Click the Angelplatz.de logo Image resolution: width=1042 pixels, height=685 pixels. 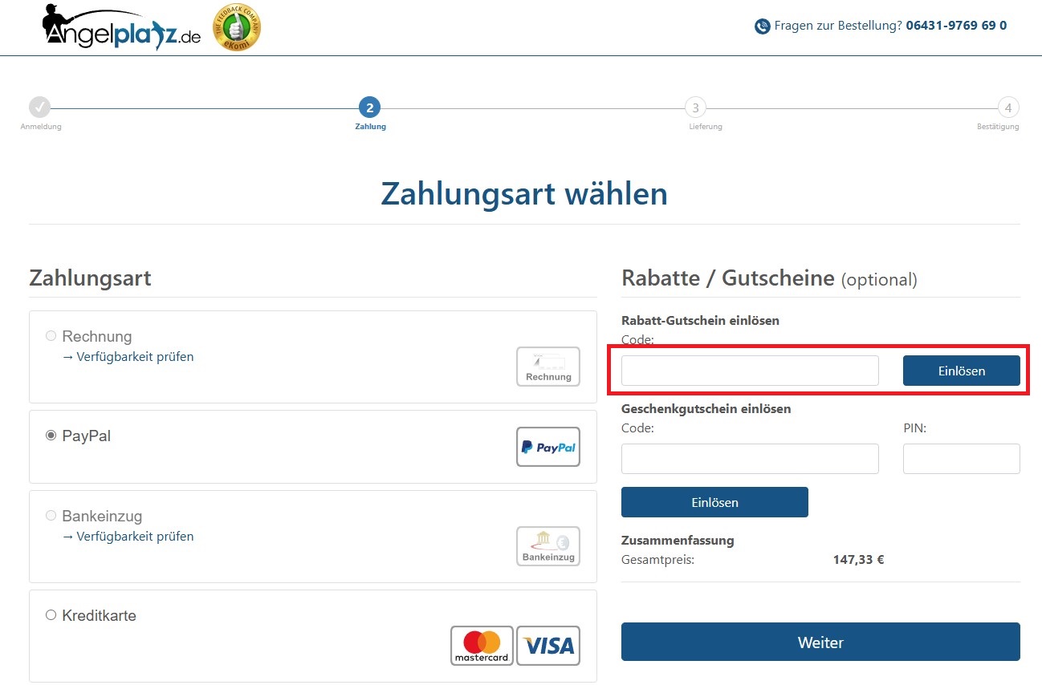(121, 29)
